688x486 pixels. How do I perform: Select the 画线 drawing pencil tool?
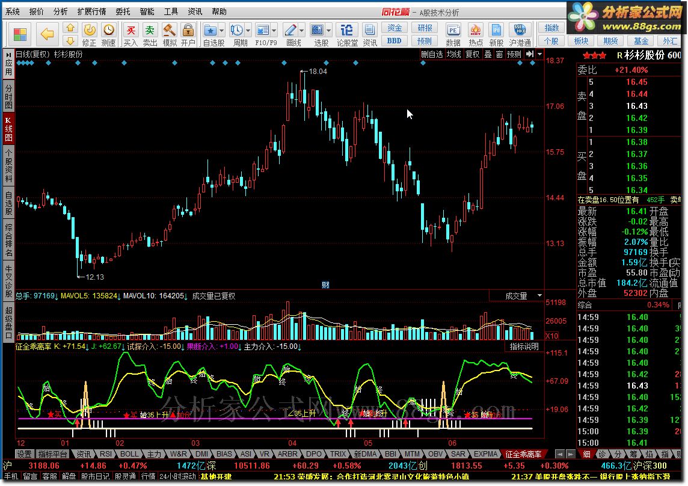[x=290, y=30]
